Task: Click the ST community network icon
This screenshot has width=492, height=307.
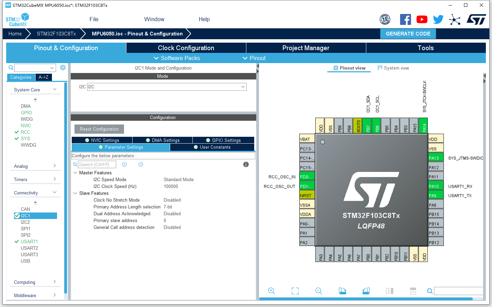Action: click(455, 19)
